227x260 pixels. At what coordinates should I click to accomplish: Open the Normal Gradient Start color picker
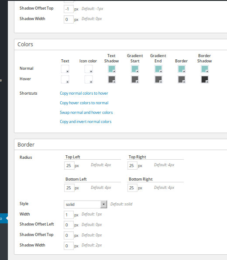pos(135,69)
